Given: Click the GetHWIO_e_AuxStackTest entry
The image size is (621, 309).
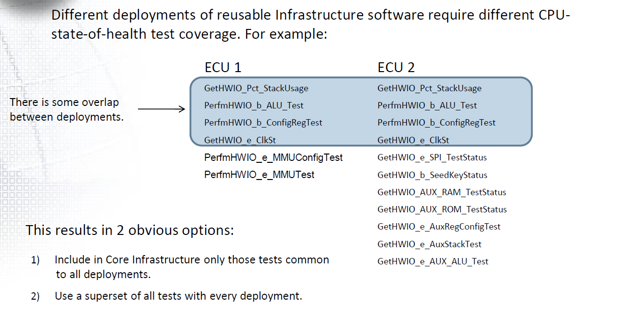Looking at the screenshot, I should click(x=429, y=244).
